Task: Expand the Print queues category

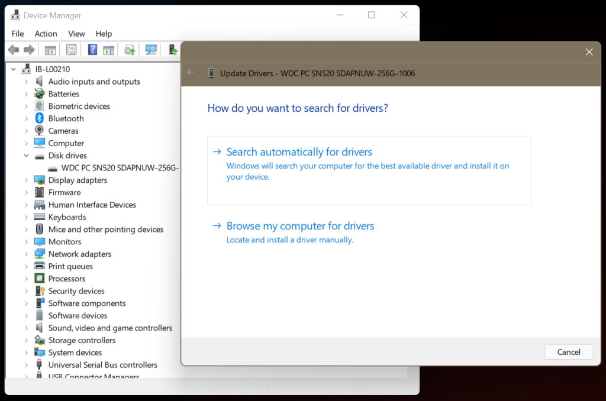Action: (x=26, y=266)
